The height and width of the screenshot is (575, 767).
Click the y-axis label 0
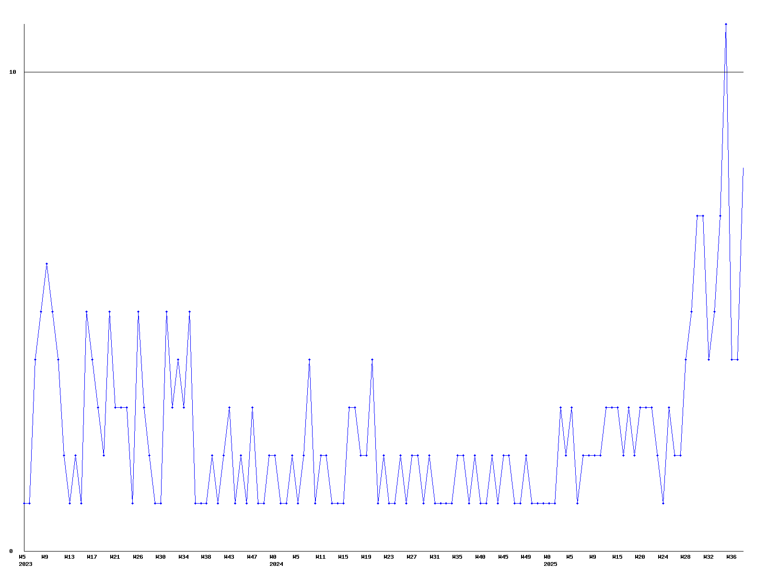point(11,551)
